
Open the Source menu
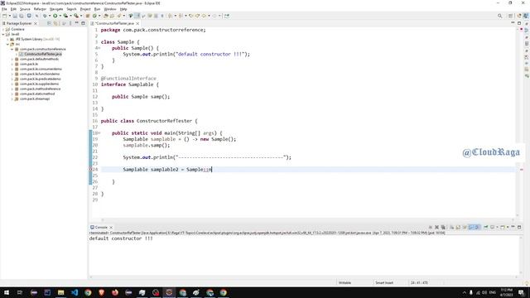coord(25,9)
